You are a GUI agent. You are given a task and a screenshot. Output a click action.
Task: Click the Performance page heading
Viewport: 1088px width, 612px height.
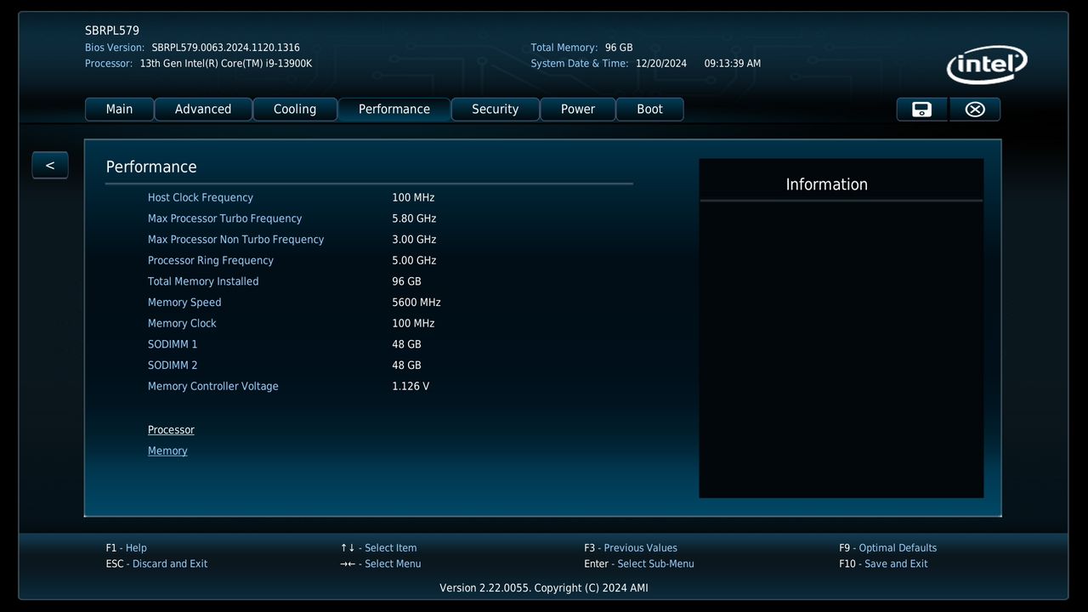151,167
